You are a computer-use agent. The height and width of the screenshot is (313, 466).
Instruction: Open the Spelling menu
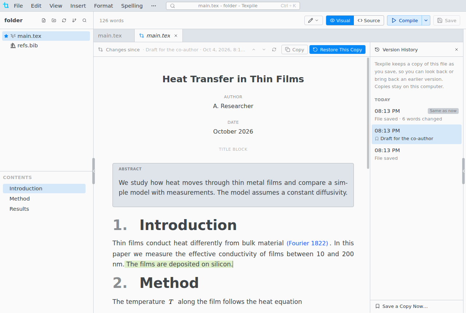[132, 6]
